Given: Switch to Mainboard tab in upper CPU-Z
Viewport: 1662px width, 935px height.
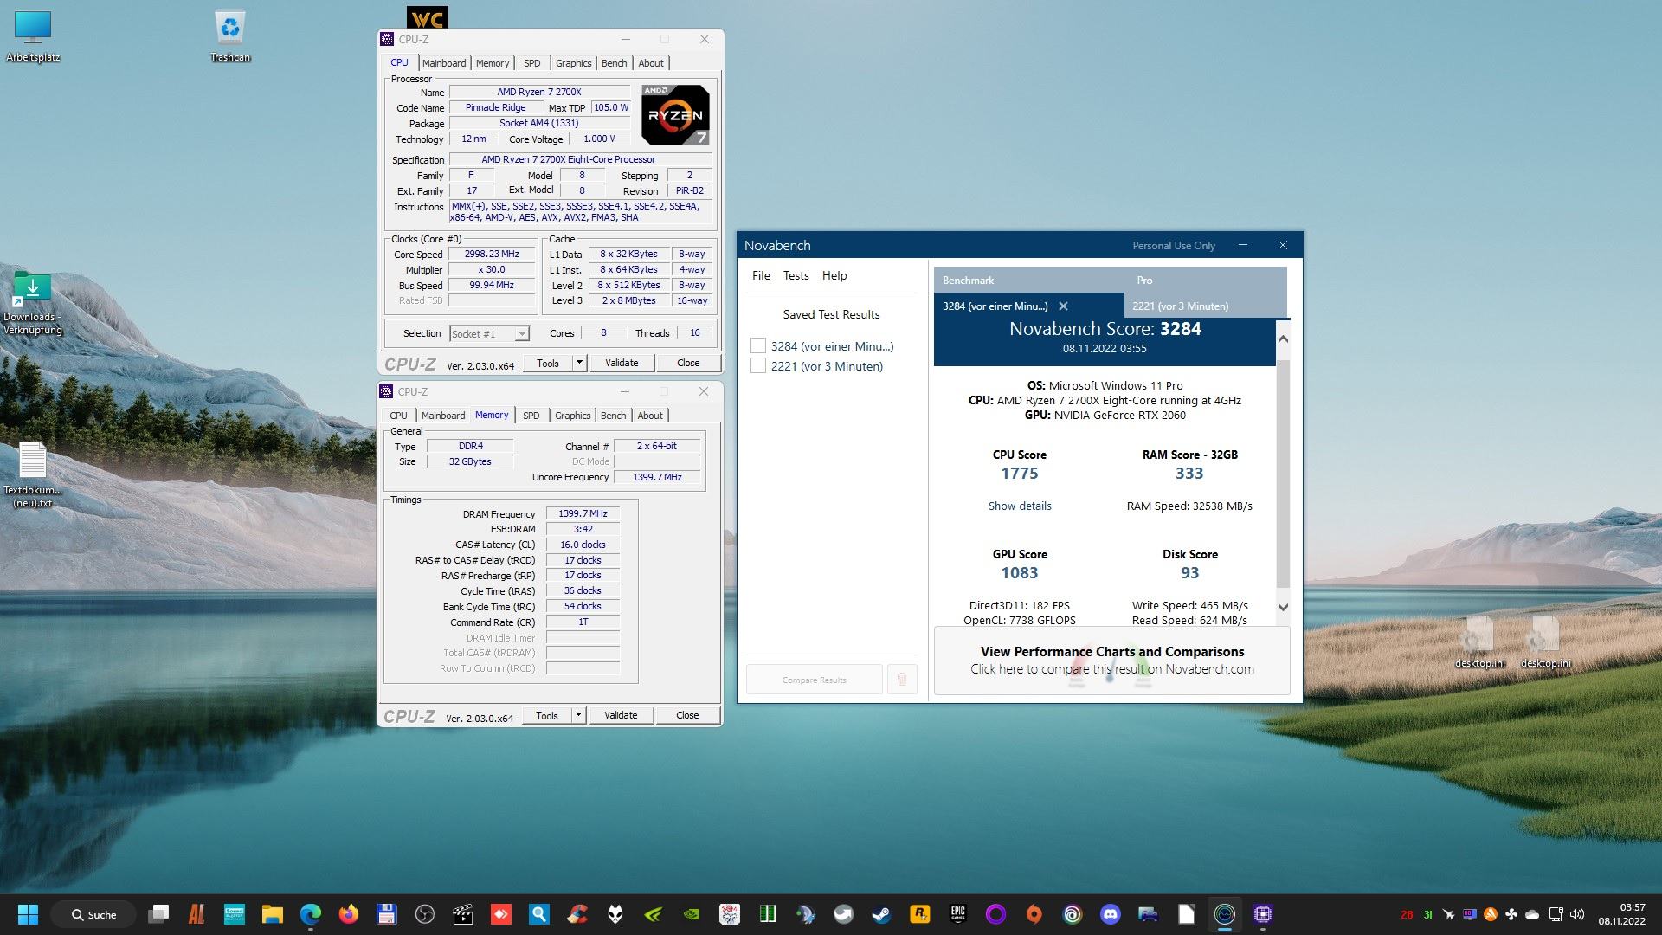Looking at the screenshot, I should click(444, 63).
